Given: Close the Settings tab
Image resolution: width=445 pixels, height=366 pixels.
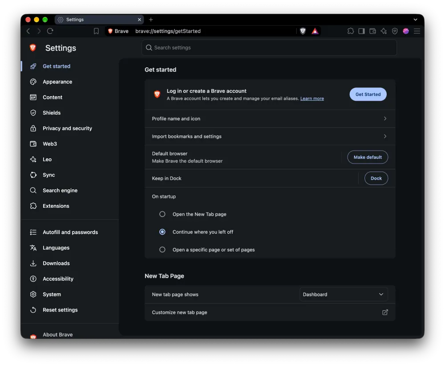Looking at the screenshot, I should 139,19.
